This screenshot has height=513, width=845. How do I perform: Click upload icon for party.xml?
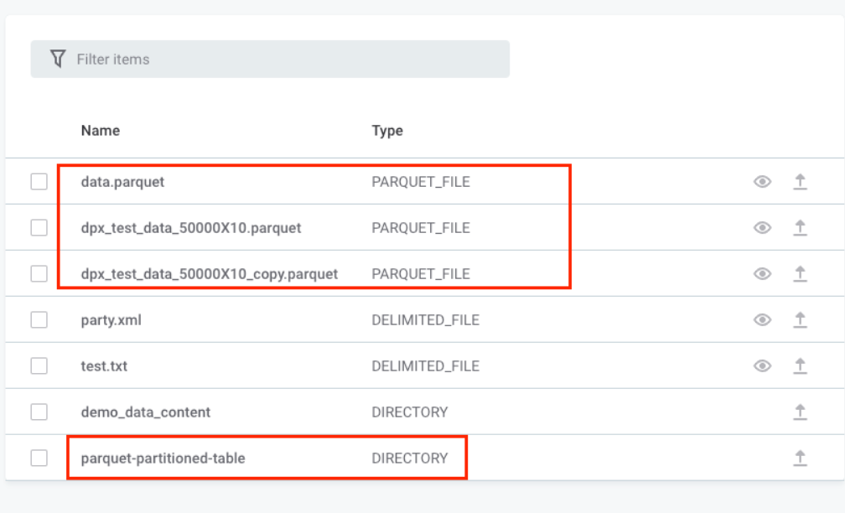coord(800,319)
